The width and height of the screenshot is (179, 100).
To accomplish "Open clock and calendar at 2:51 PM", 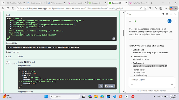I will pyautogui.click(x=173, y=97).
